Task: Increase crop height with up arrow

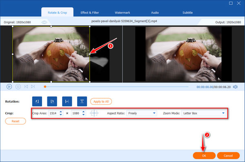Action: coord(83,112)
